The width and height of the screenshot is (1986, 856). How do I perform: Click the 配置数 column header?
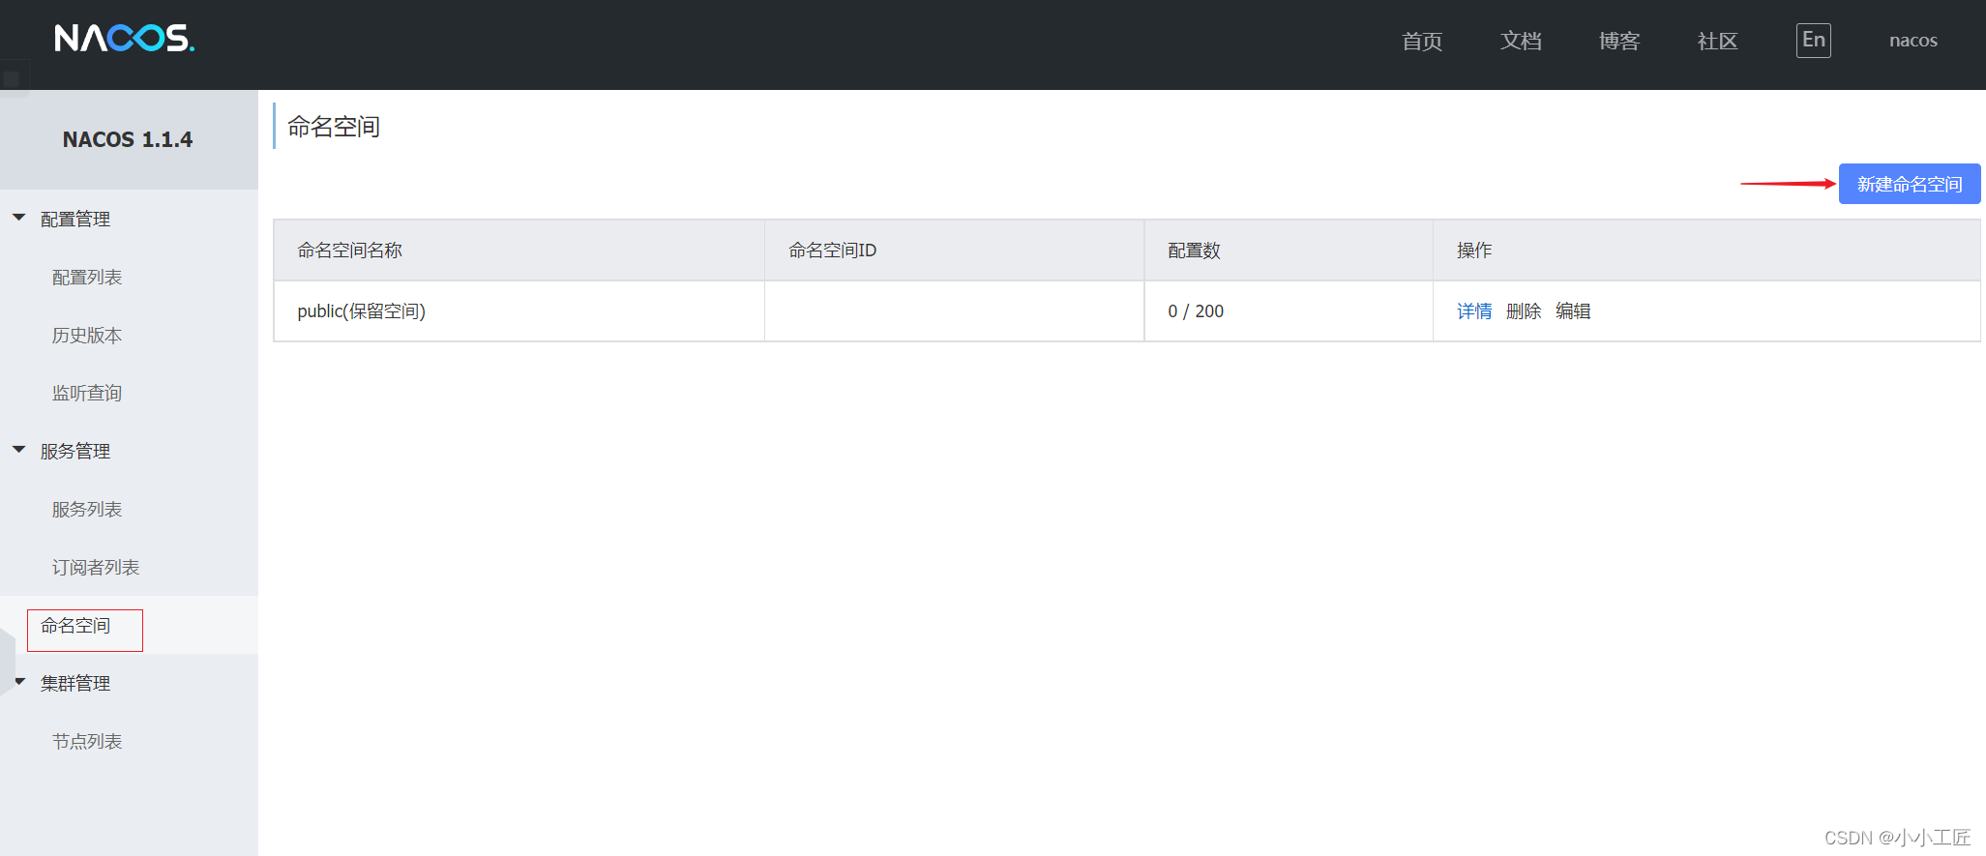tap(1289, 251)
